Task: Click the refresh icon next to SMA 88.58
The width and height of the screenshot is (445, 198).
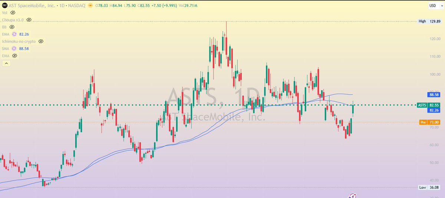Action: click(x=14, y=49)
